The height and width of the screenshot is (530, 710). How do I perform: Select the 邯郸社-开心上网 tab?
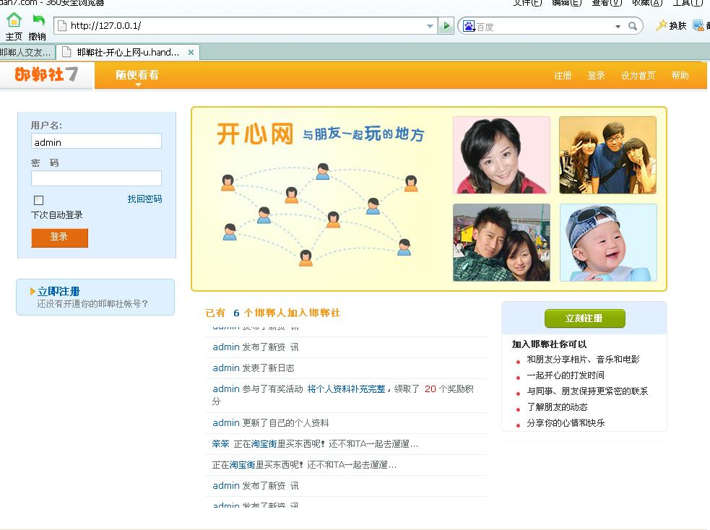click(128, 53)
